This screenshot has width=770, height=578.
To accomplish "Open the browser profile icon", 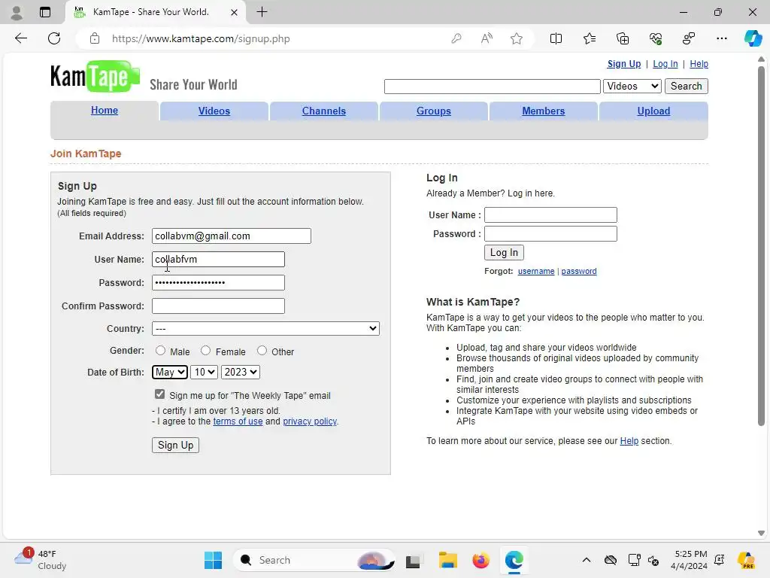I will [x=17, y=12].
